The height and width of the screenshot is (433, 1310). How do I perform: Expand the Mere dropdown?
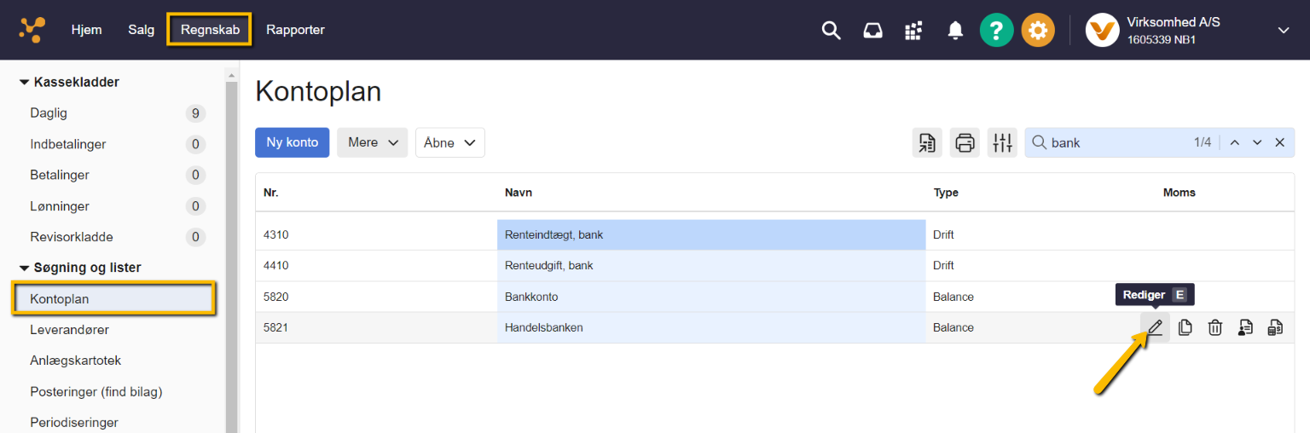tap(373, 142)
